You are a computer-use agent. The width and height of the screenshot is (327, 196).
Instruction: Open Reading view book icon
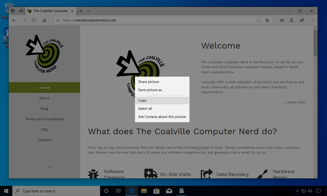pos(259,20)
